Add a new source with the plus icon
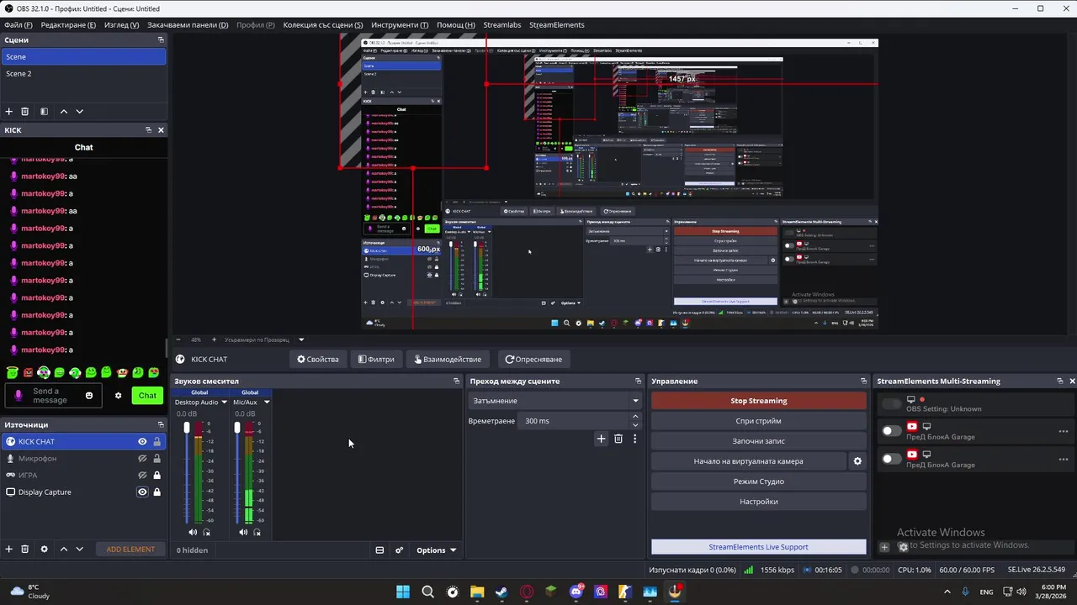 [9, 550]
